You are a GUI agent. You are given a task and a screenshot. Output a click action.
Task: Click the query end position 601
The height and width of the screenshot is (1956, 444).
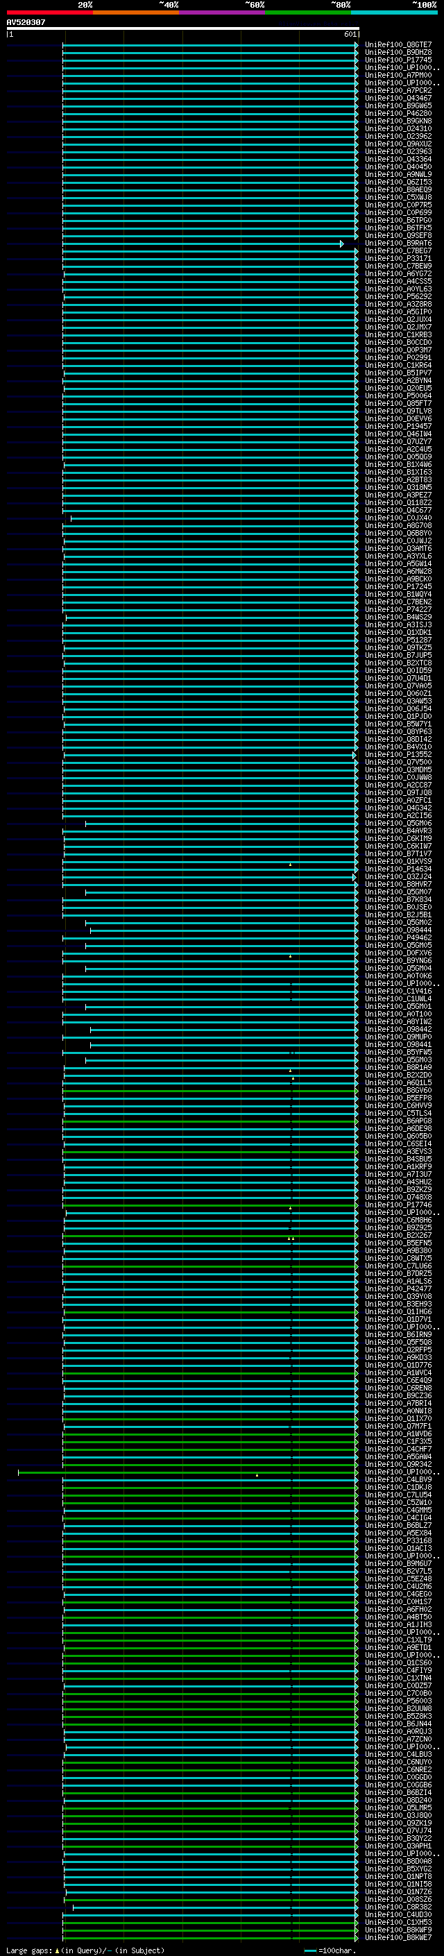(350, 34)
